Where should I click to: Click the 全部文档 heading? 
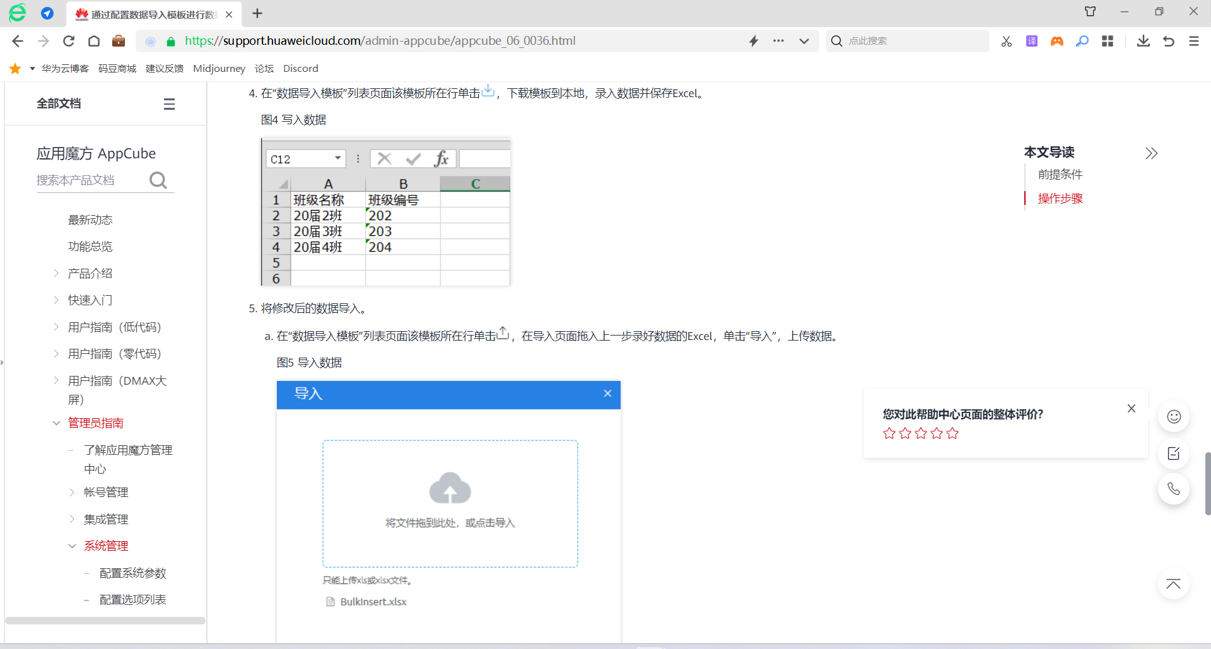[x=59, y=103]
